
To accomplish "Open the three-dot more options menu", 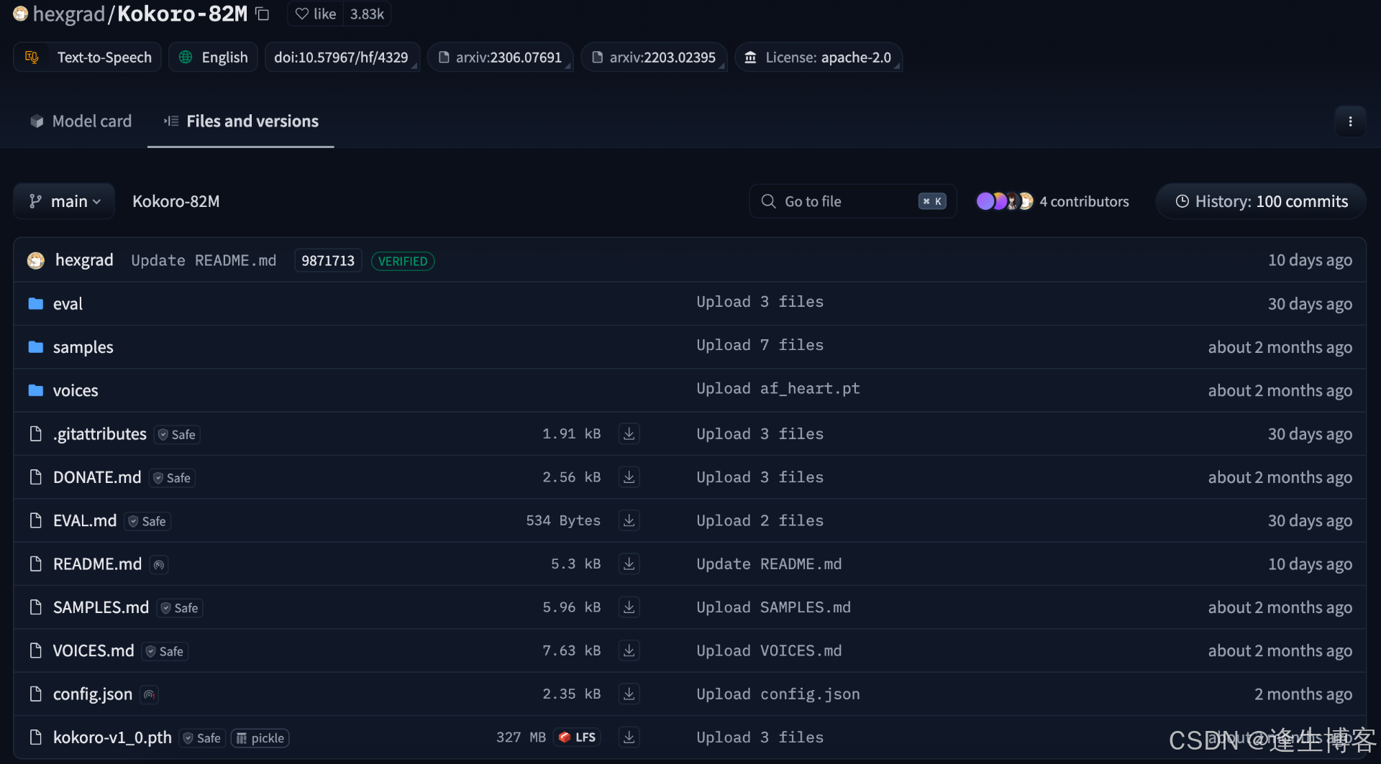I will (x=1350, y=121).
